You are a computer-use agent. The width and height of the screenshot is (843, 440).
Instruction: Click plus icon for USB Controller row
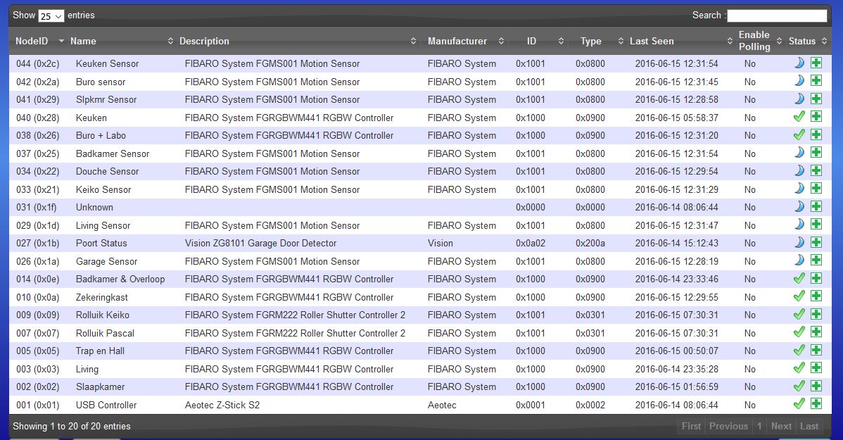816,404
